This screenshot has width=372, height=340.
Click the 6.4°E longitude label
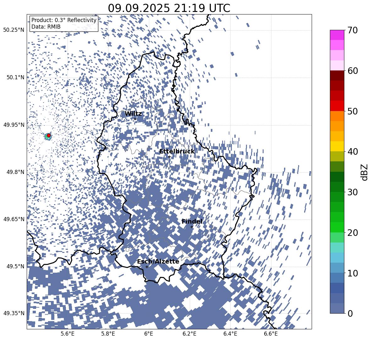230,334
